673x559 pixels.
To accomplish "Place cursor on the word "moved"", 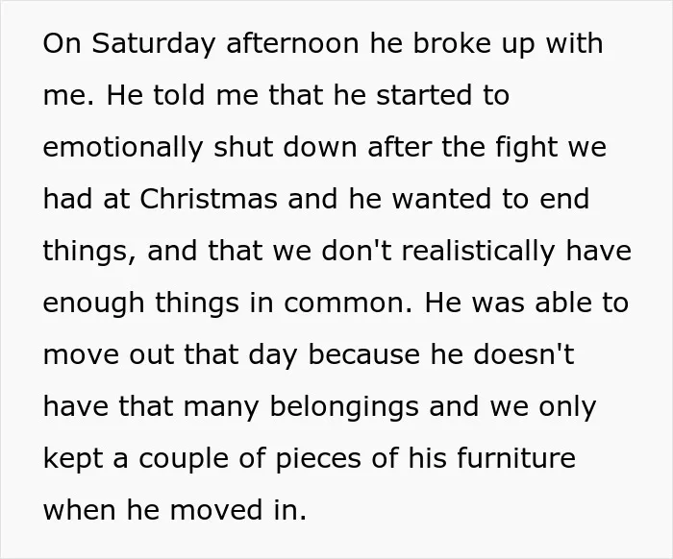I will point(215,510).
